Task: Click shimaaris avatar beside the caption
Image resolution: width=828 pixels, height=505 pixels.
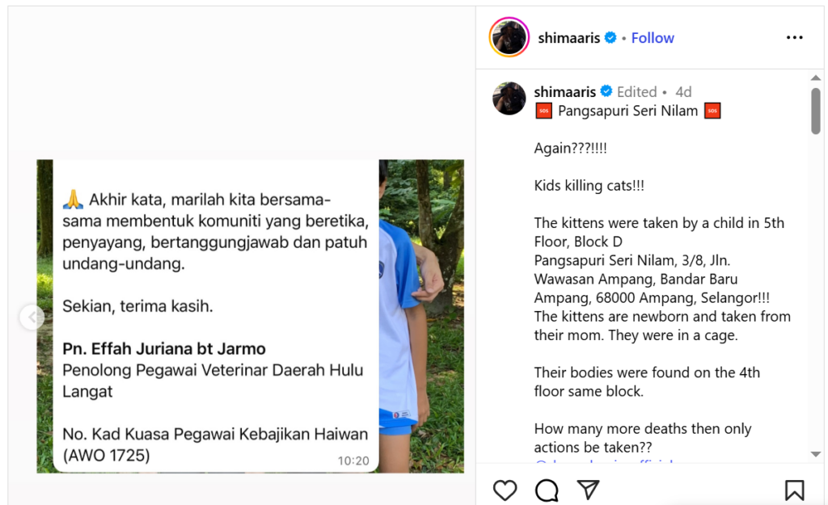Action: [509, 98]
